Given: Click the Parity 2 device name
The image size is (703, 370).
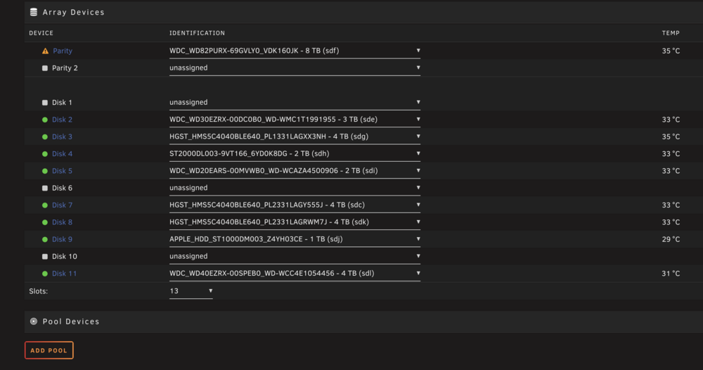Looking at the screenshot, I should (65, 68).
